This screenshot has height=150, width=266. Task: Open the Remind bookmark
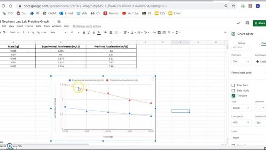(111, 13)
